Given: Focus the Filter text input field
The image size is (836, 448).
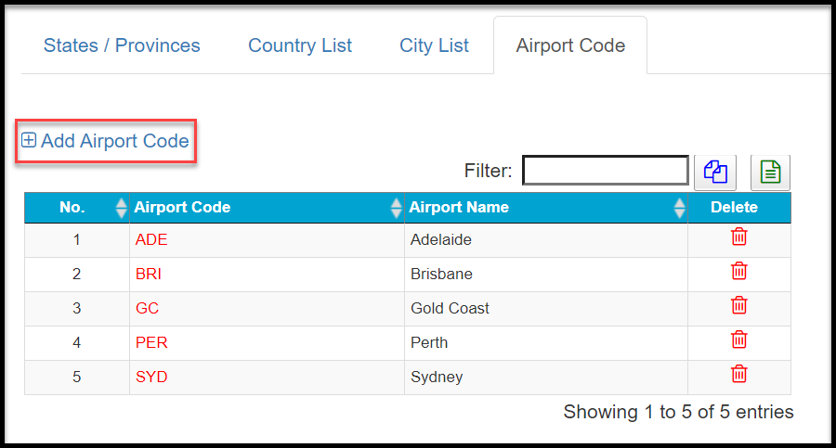Looking at the screenshot, I should (605, 171).
